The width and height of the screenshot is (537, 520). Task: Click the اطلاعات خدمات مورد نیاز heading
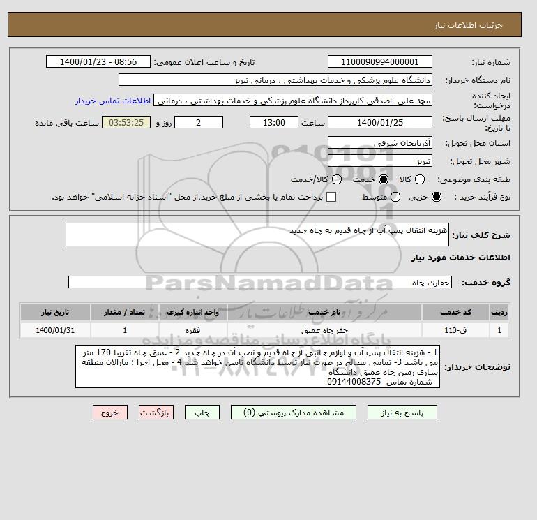point(460,258)
